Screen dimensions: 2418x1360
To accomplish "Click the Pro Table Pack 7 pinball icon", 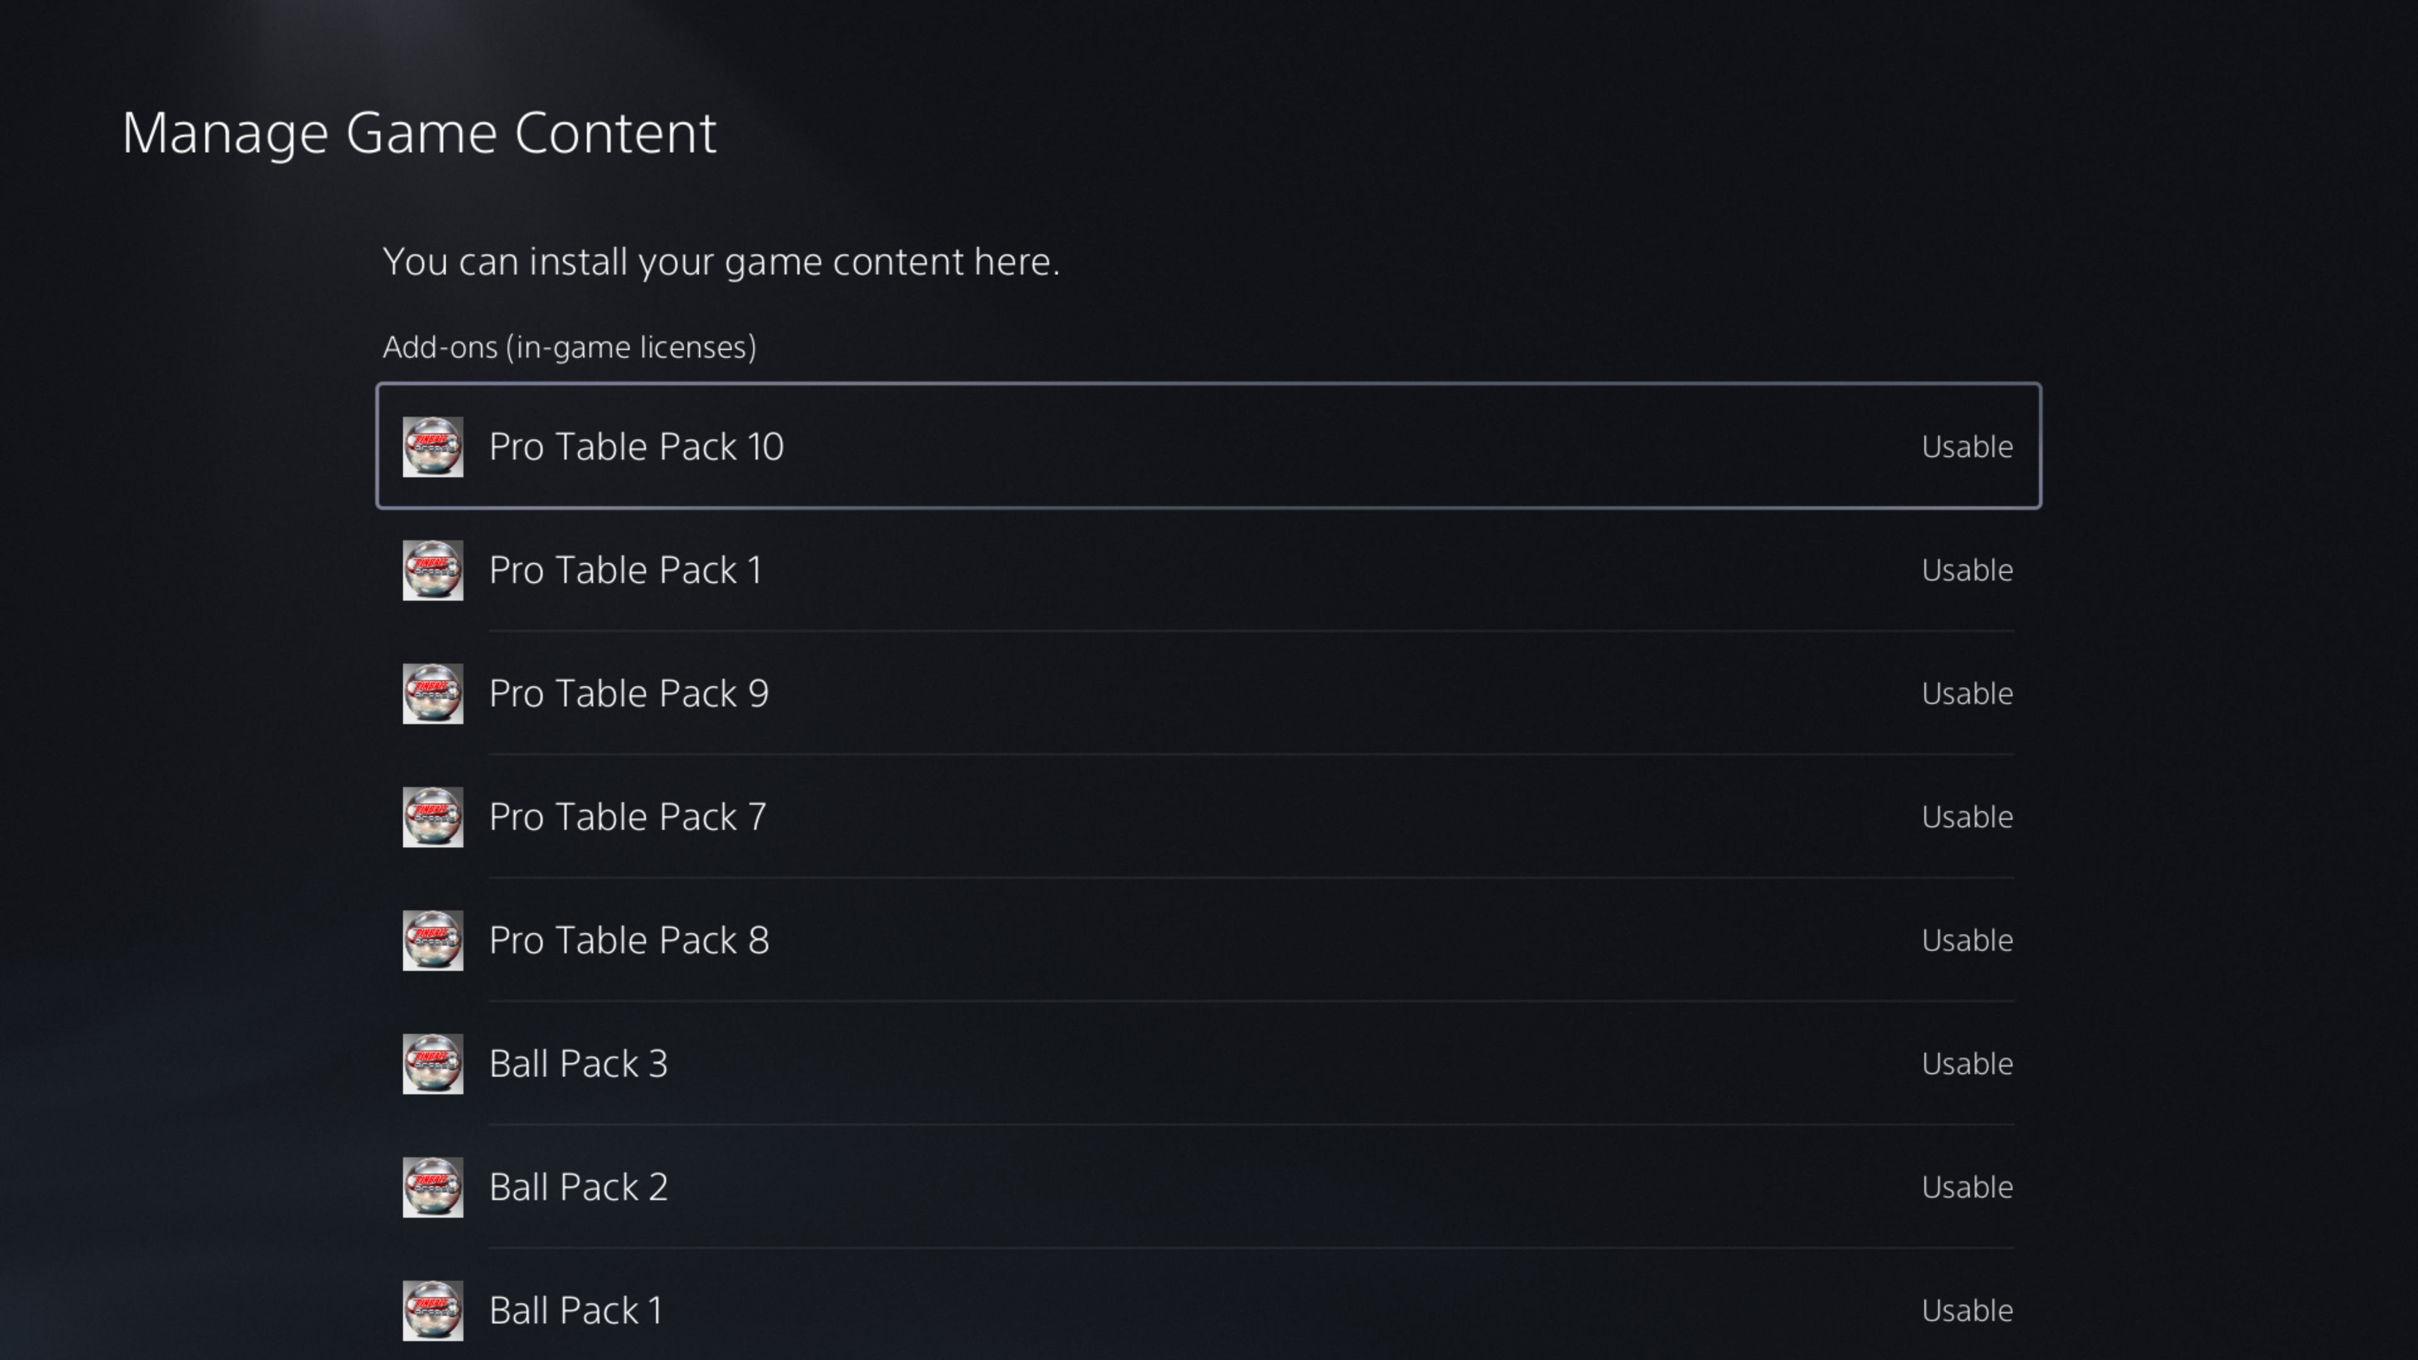I will tap(433, 817).
